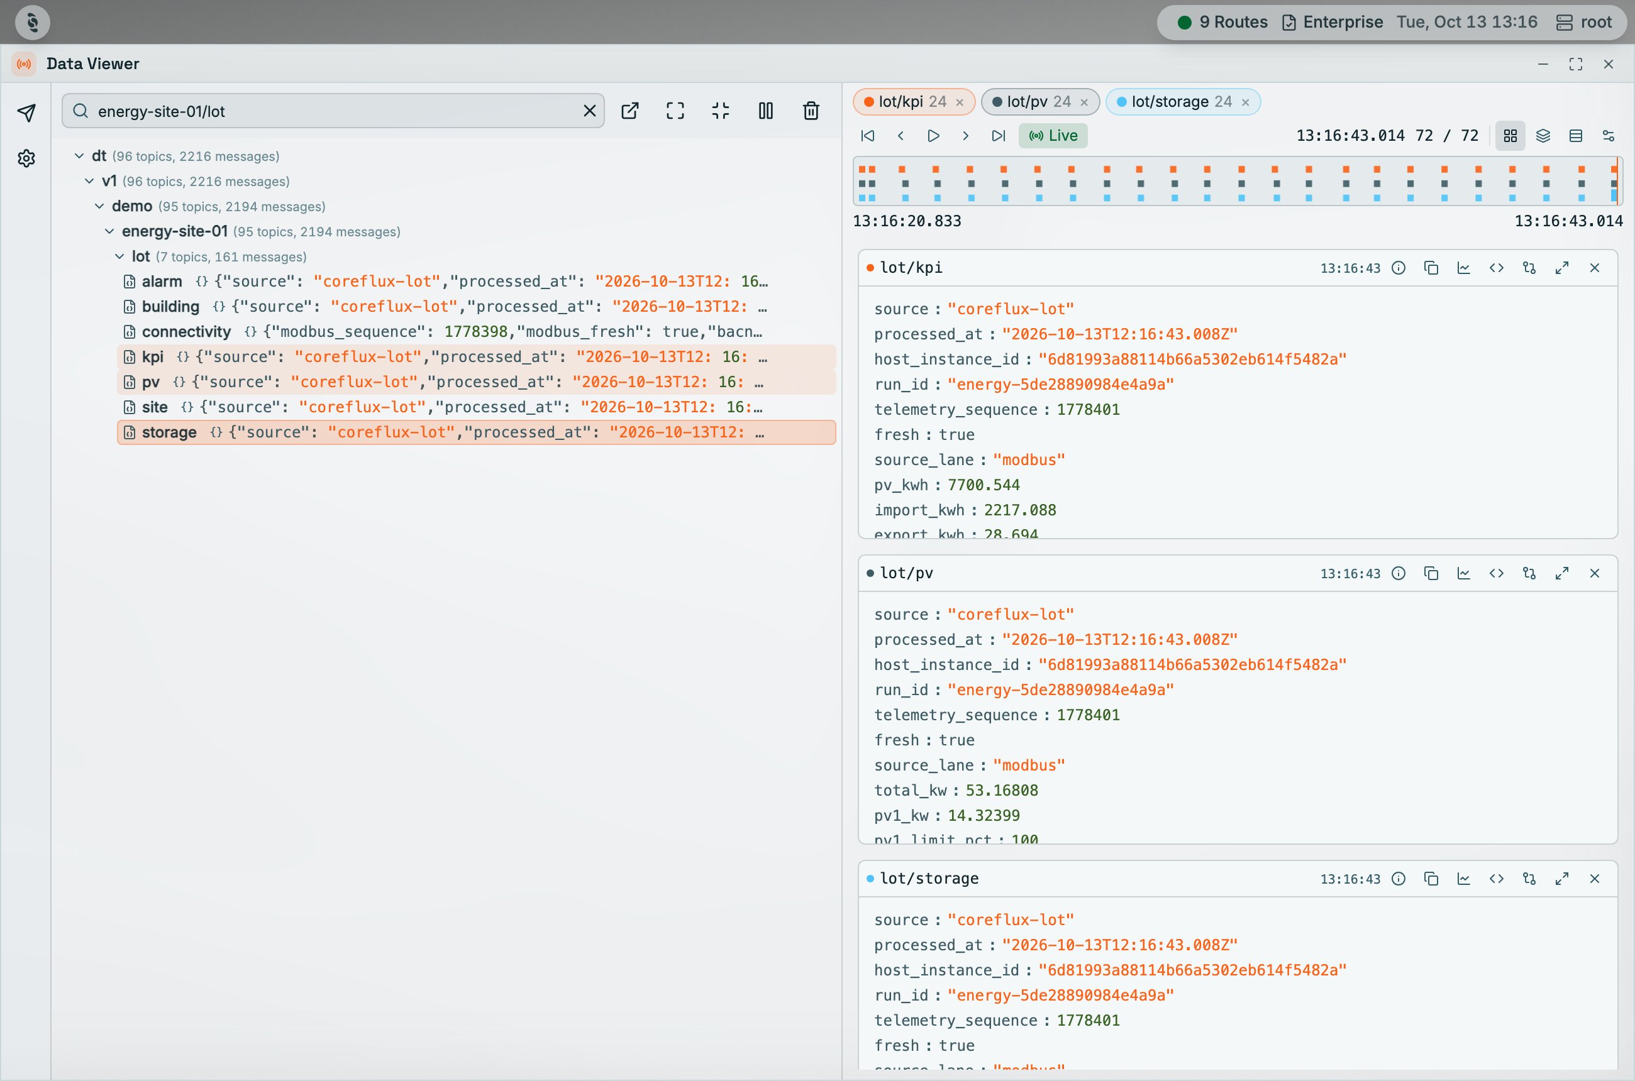The width and height of the screenshot is (1635, 1081).
Task: Show raw code view of lot/pv
Action: coord(1496,574)
